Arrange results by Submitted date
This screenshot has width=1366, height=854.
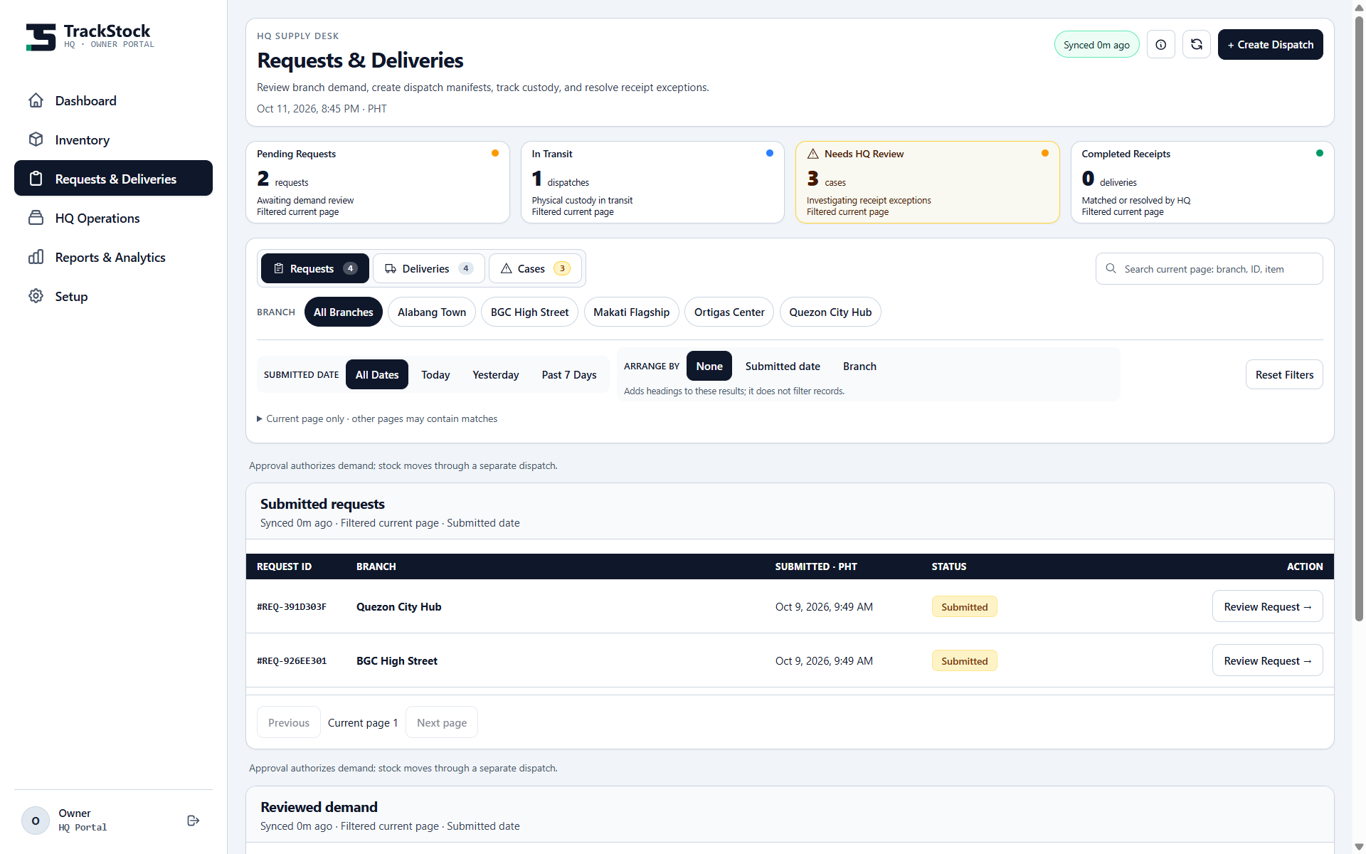(783, 366)
